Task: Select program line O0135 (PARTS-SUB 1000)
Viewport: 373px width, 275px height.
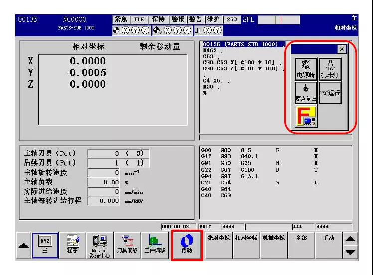Action: point(244,44)
